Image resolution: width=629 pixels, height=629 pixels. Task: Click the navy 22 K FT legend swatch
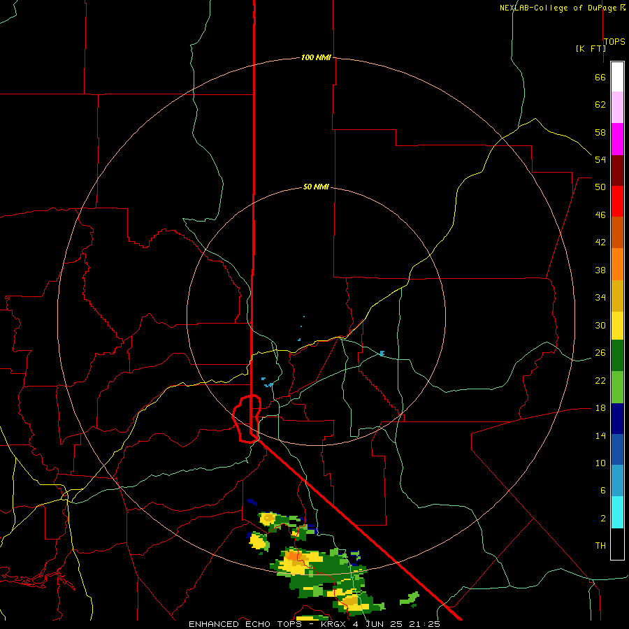tap(617, 419)
